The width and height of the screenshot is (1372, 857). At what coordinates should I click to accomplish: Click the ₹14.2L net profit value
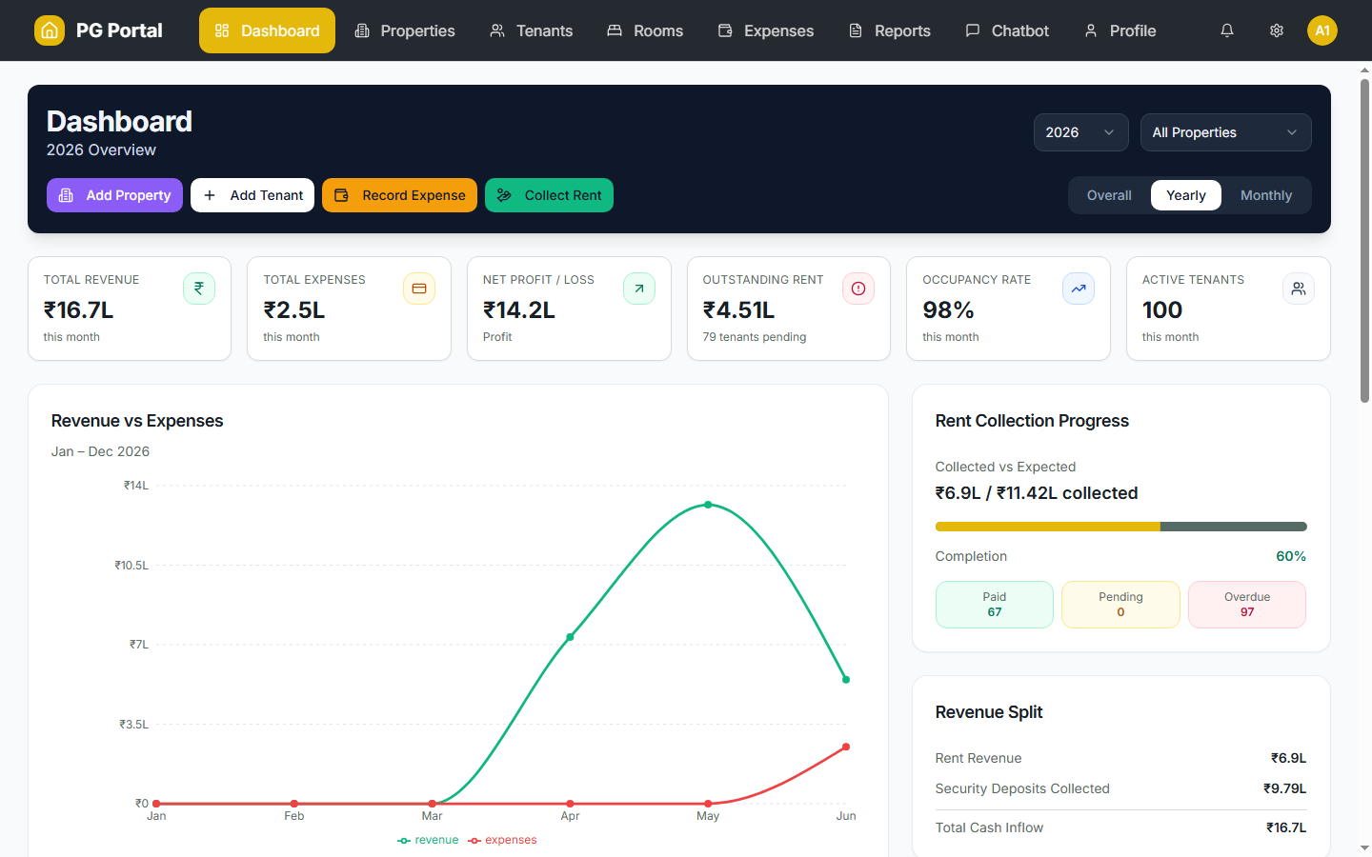click(x=519, y=309)
